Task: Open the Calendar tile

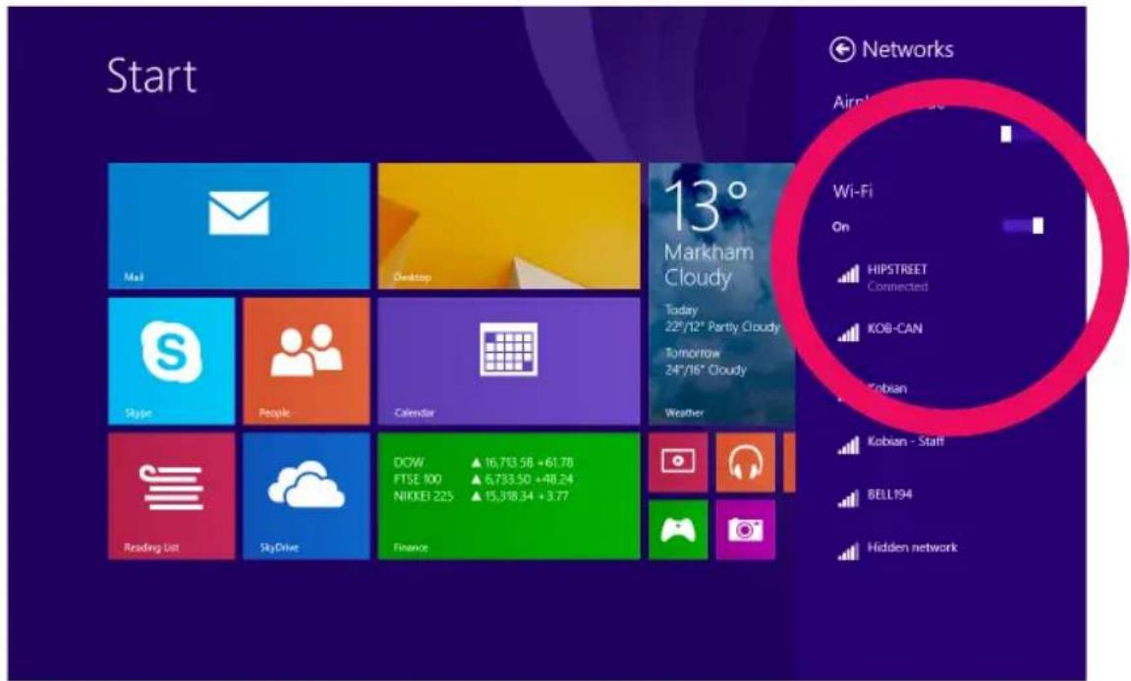Action: (509, 361)
